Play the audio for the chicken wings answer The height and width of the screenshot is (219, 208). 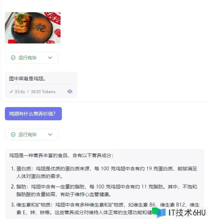click(70, 91)
